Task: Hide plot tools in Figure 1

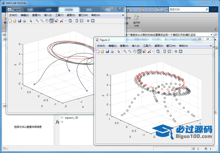Action: [88, 21]
